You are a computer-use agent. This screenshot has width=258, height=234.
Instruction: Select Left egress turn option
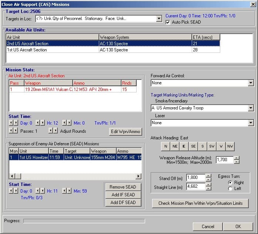pyautogui.click(x=230, y=189)
